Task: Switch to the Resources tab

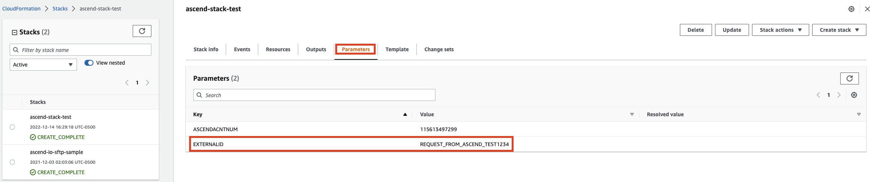Action: pyautogui.click(x=278, y=49)
